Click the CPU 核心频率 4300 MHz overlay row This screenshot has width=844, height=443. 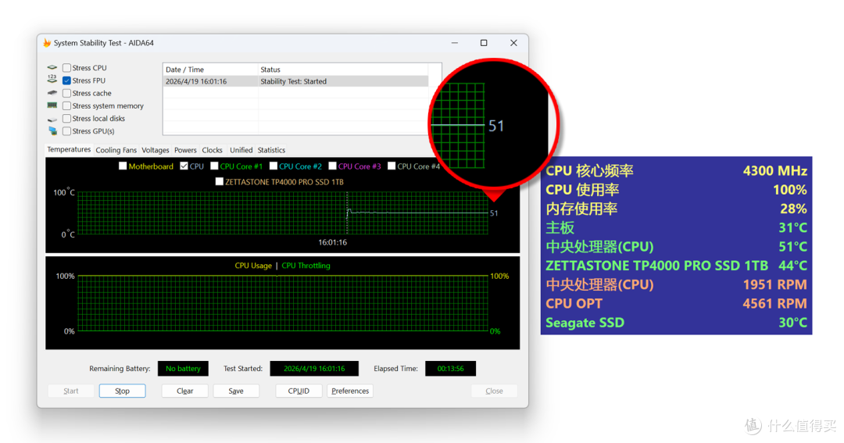pyautogui.click(x=676, y=170)
